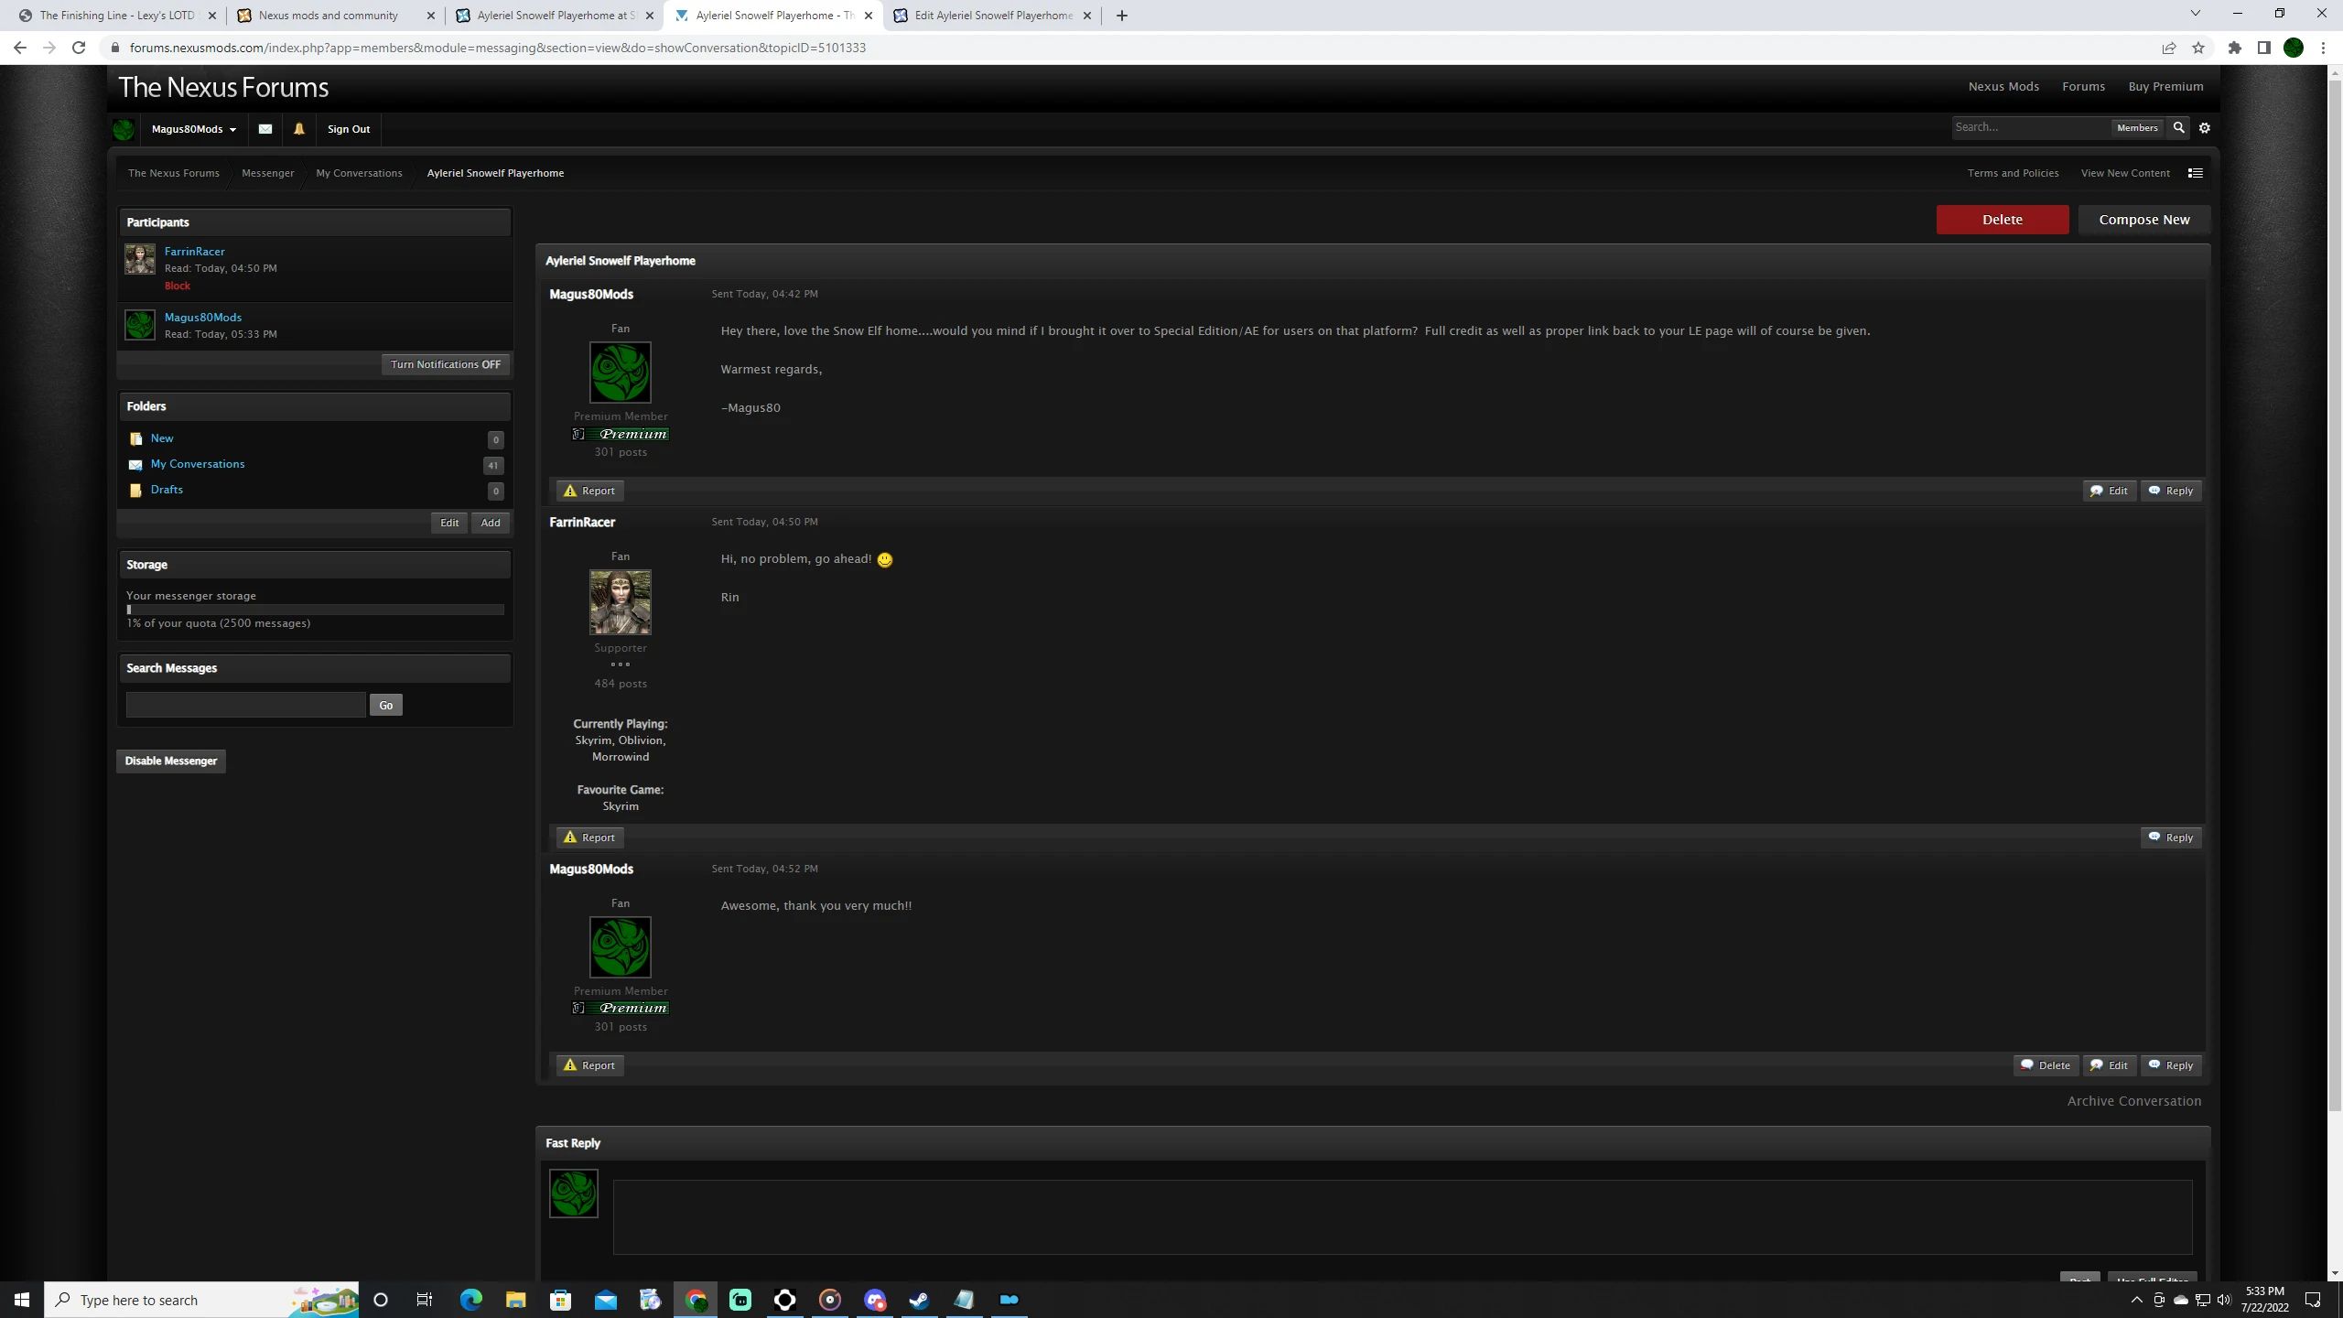
Task: Open Chrome extensions puzzle icon
Action: pos(2235,48)
